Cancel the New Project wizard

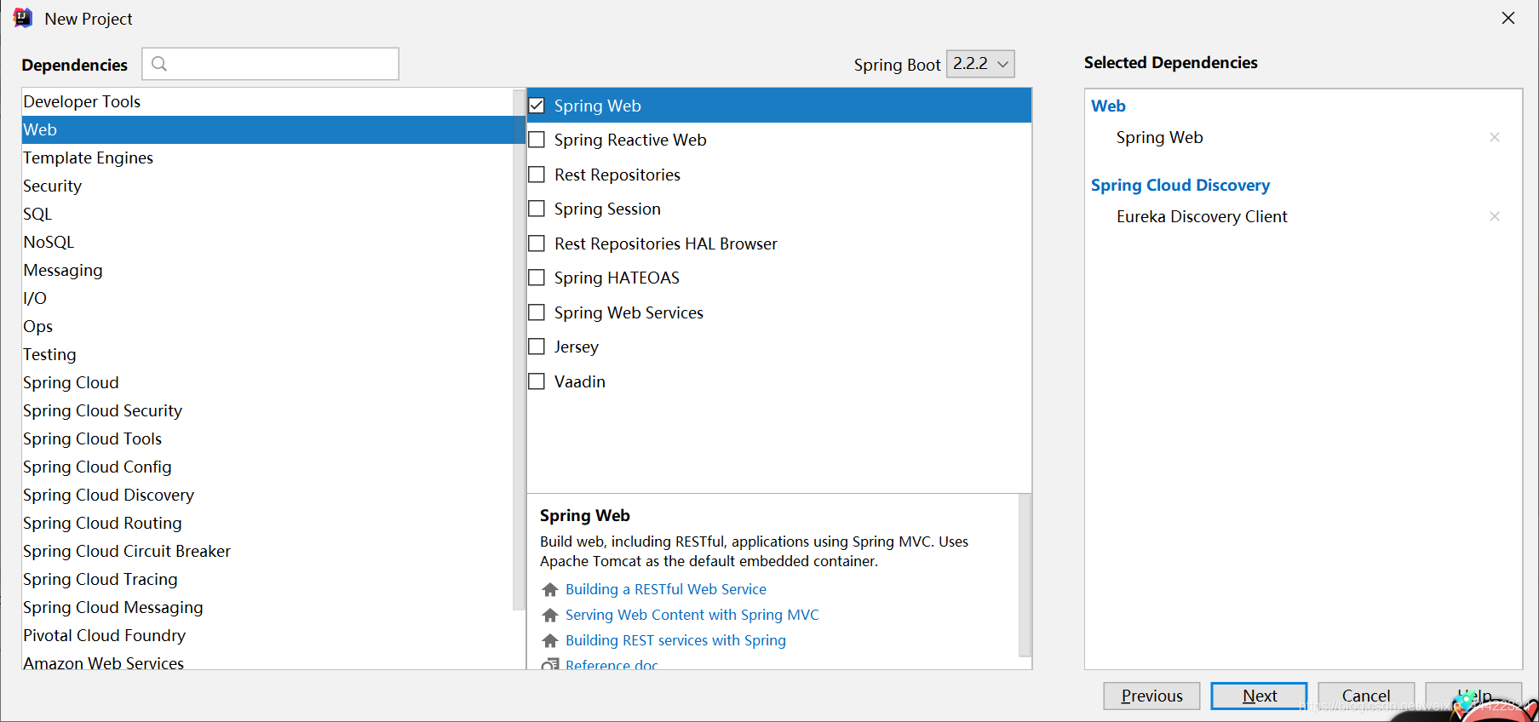(1366, 696)
